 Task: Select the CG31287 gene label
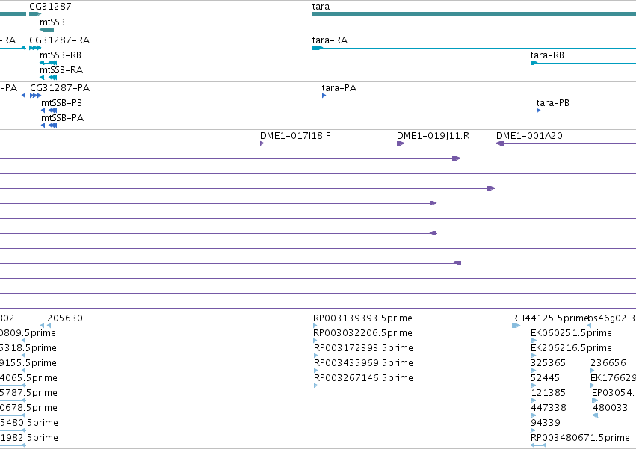[50, 7]
